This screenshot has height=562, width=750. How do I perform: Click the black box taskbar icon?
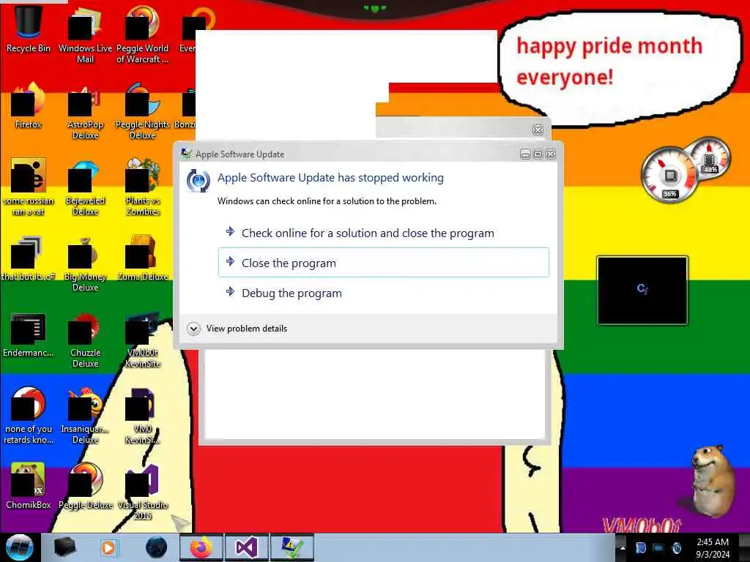pos(64,547)
